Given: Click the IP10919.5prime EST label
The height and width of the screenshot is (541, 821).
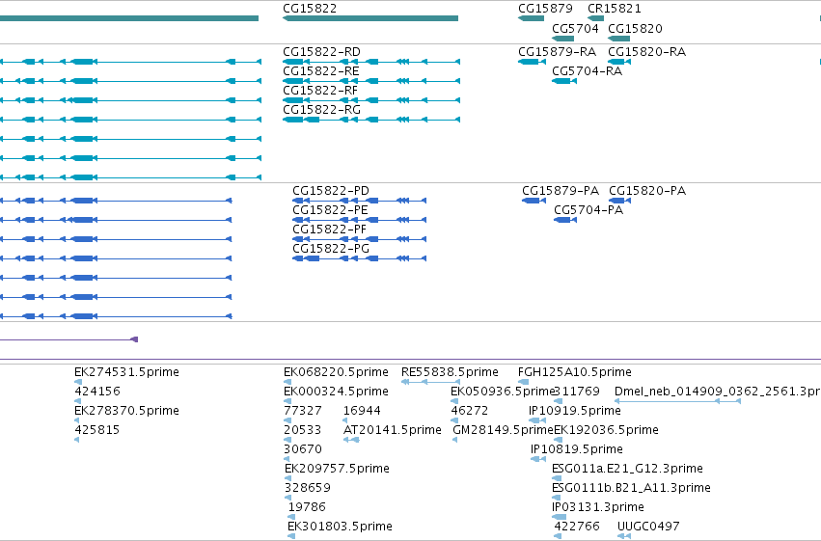Looking at the screenshot, I should click(575, 411).
